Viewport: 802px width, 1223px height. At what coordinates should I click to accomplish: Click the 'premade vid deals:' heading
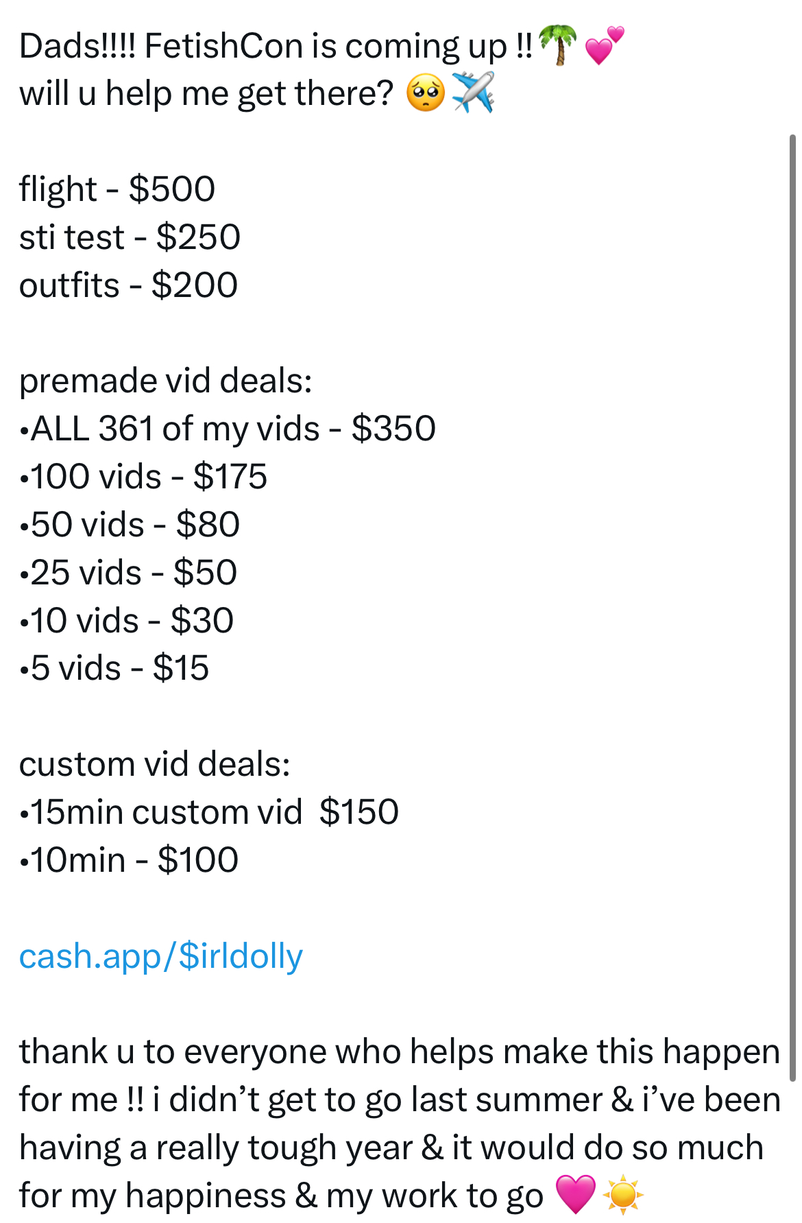[166, 381]
